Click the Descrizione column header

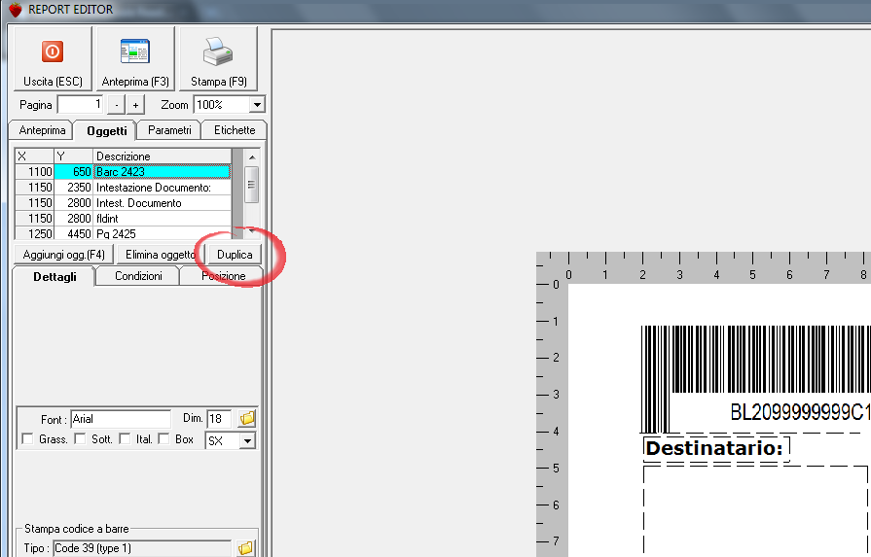(163, 156)
